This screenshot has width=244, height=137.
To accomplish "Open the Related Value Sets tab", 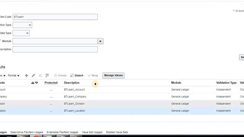I will click(x=117, y=132).
